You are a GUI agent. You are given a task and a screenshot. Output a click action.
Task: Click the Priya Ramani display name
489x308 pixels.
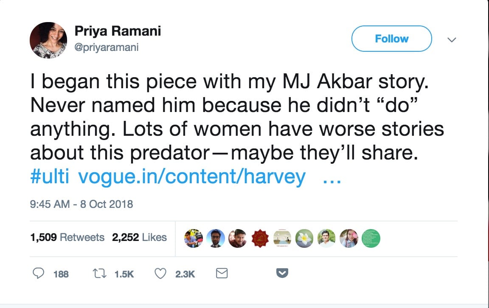point(118,31)
